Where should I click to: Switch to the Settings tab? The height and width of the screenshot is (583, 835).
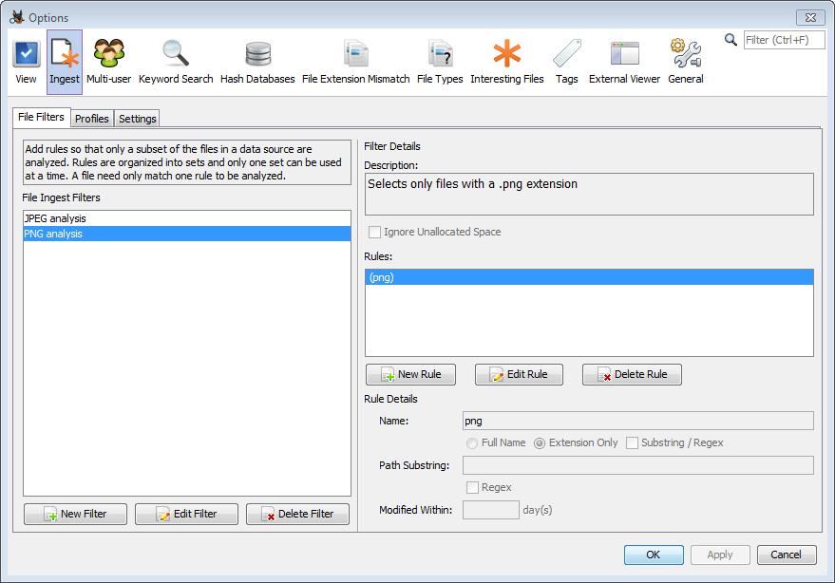(138, 119)
